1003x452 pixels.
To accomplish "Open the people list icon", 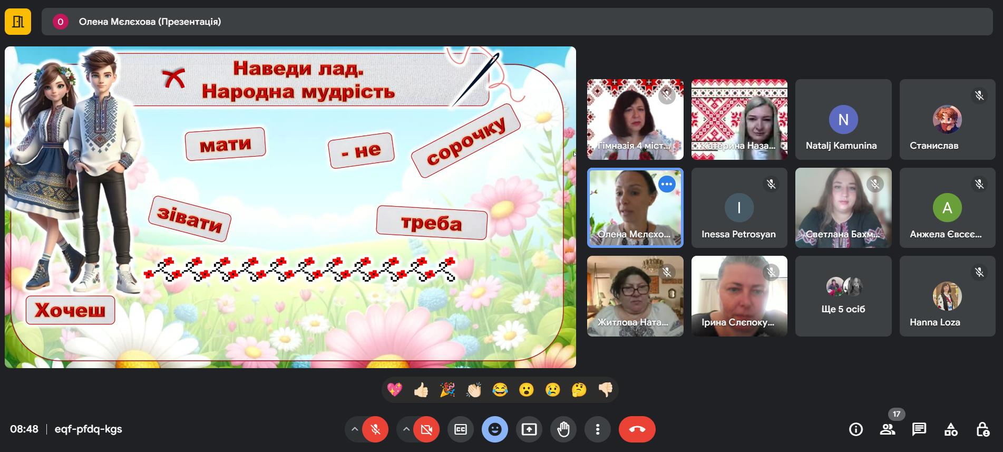I will tap(888, 429).
